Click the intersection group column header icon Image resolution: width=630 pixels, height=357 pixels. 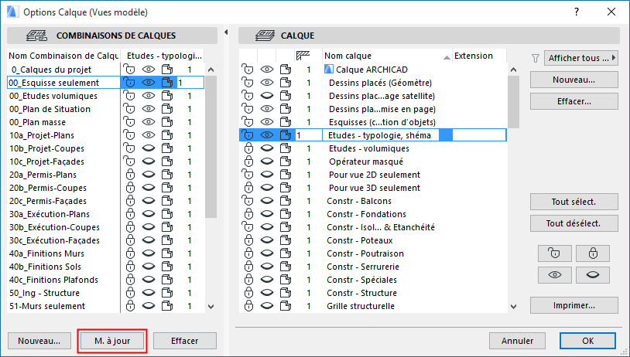tap(303, 56)
